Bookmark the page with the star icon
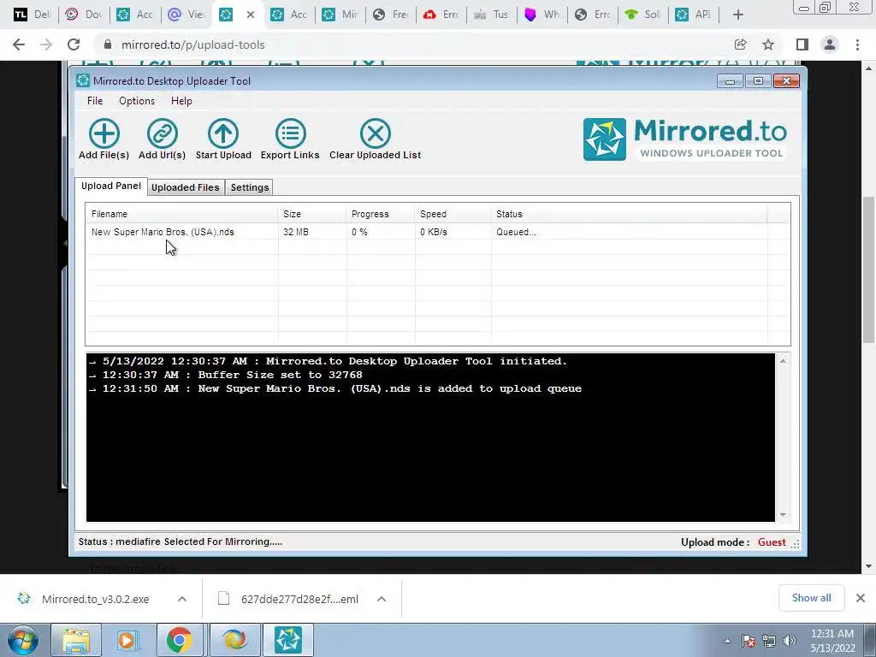The height and width of the screenshot is (657, 876). (x=768, y=44)
